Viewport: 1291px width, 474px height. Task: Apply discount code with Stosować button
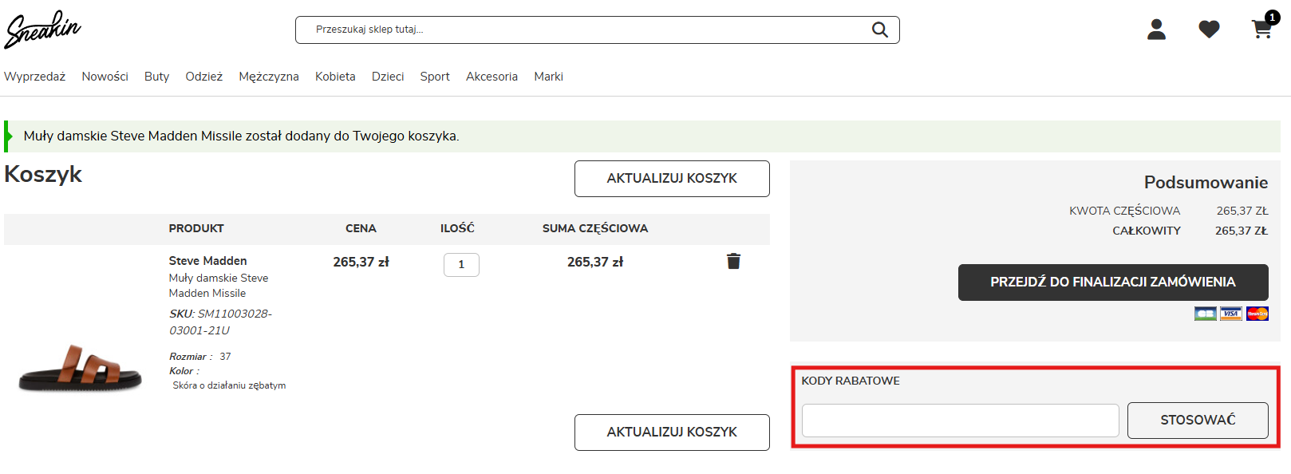(1198, 421)
